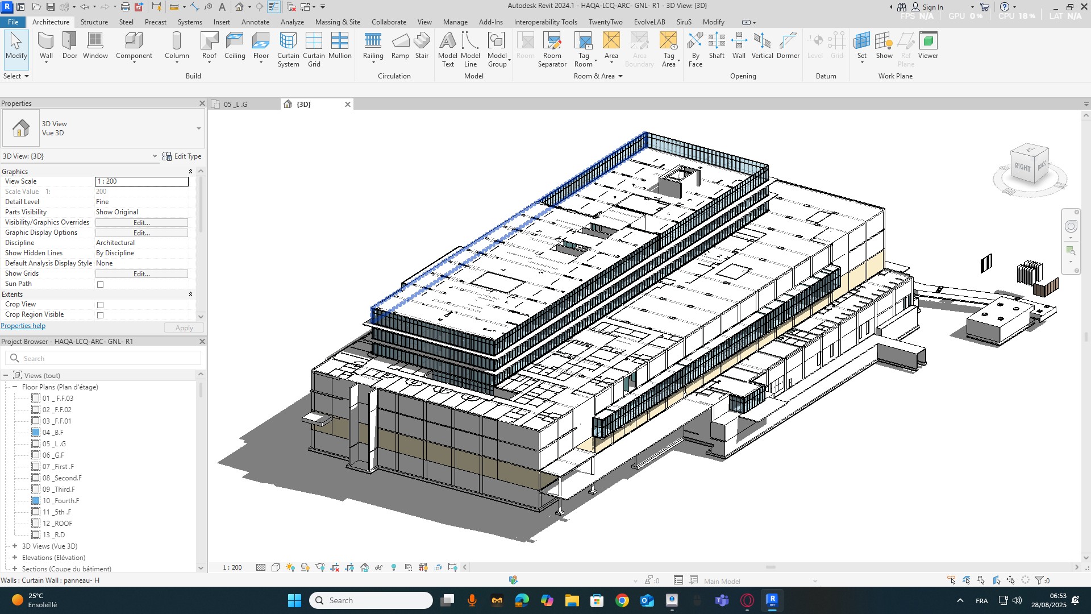Check the Crop View checkbox
Viewport: 1091px width, 614px height.
100,305
